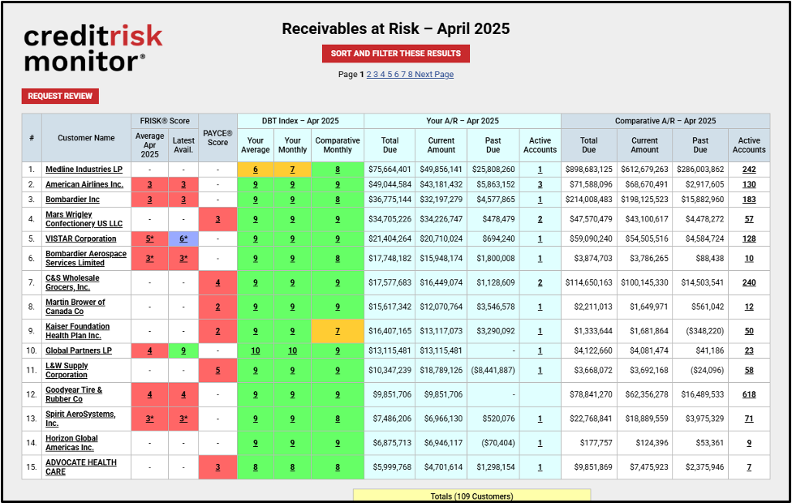Open American Airlines Inc. customer link
The image size is (792, 503).
coord(84,185)
